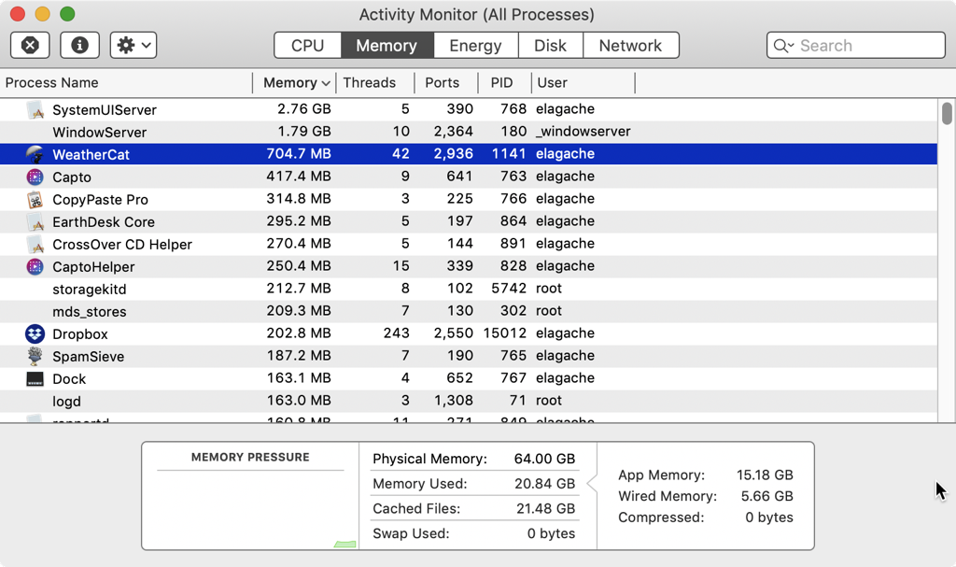Switch to the Energy tab
The width and height of the screenshot is (956, 567).
475,45
